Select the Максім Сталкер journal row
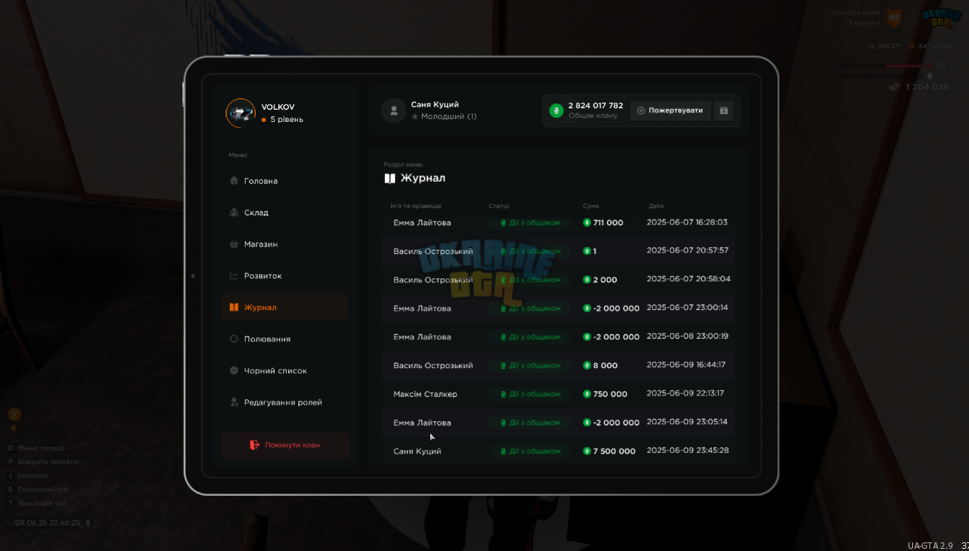The width and height of the screenshot is (969, 551). pos(558,394)
